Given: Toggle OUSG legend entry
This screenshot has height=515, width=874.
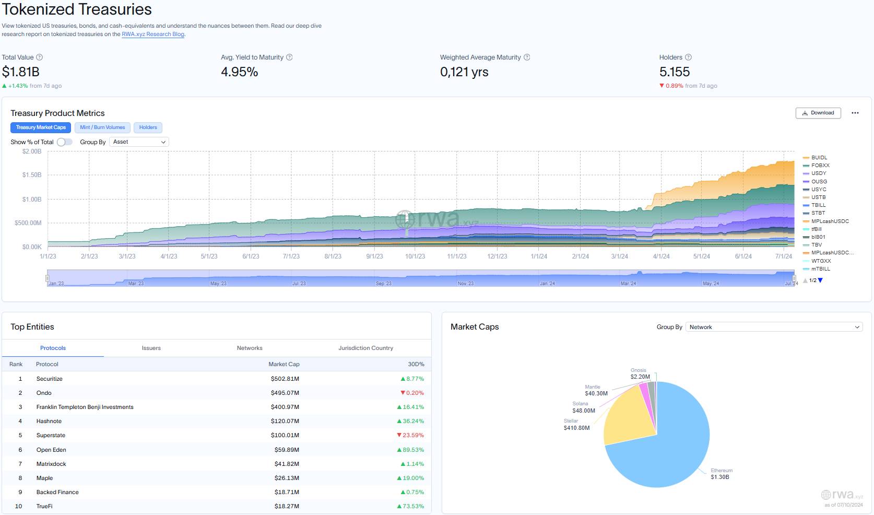Looking at the screenshot, I should 815,182.
